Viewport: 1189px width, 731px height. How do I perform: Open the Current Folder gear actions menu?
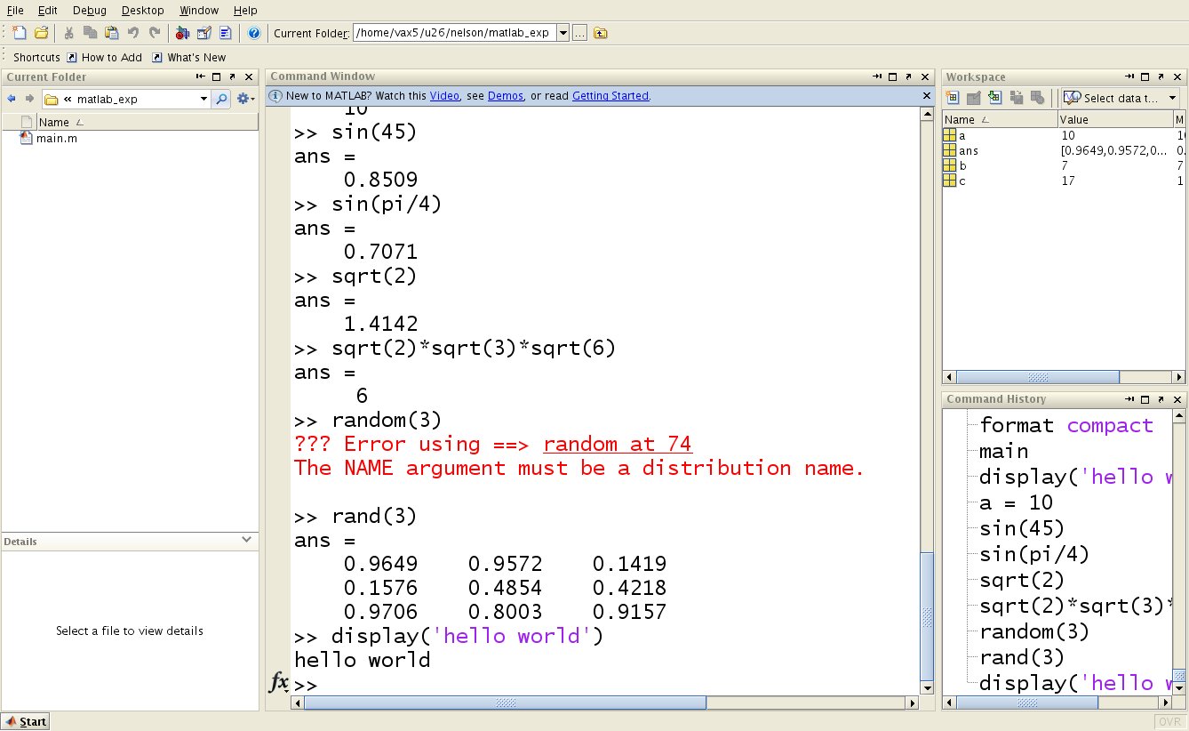point(245,99)
